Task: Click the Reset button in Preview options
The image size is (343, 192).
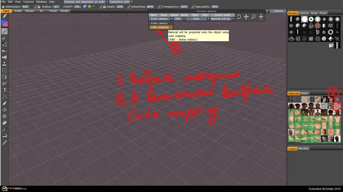Action: click(x=185, y=15)
